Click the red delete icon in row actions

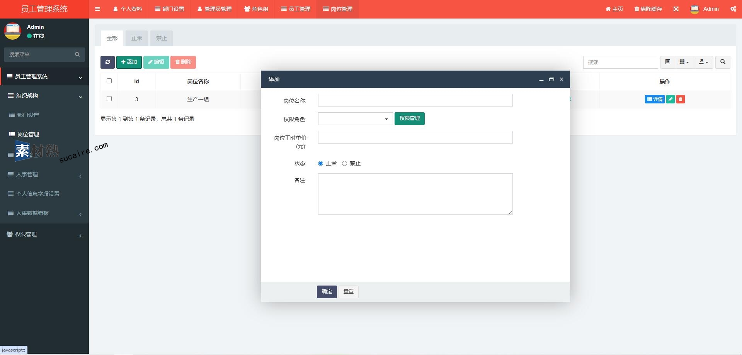point(681,99)
